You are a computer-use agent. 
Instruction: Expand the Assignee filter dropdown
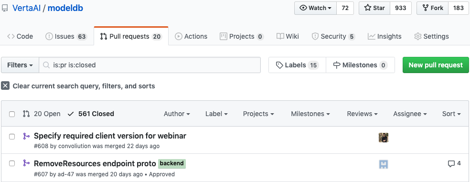tap(410, 114)
